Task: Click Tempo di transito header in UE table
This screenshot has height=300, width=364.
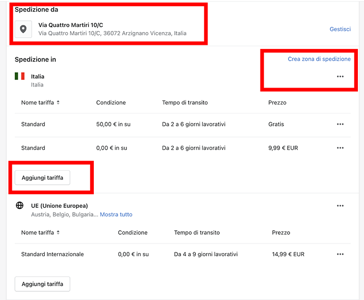Action: click(197, 232)
